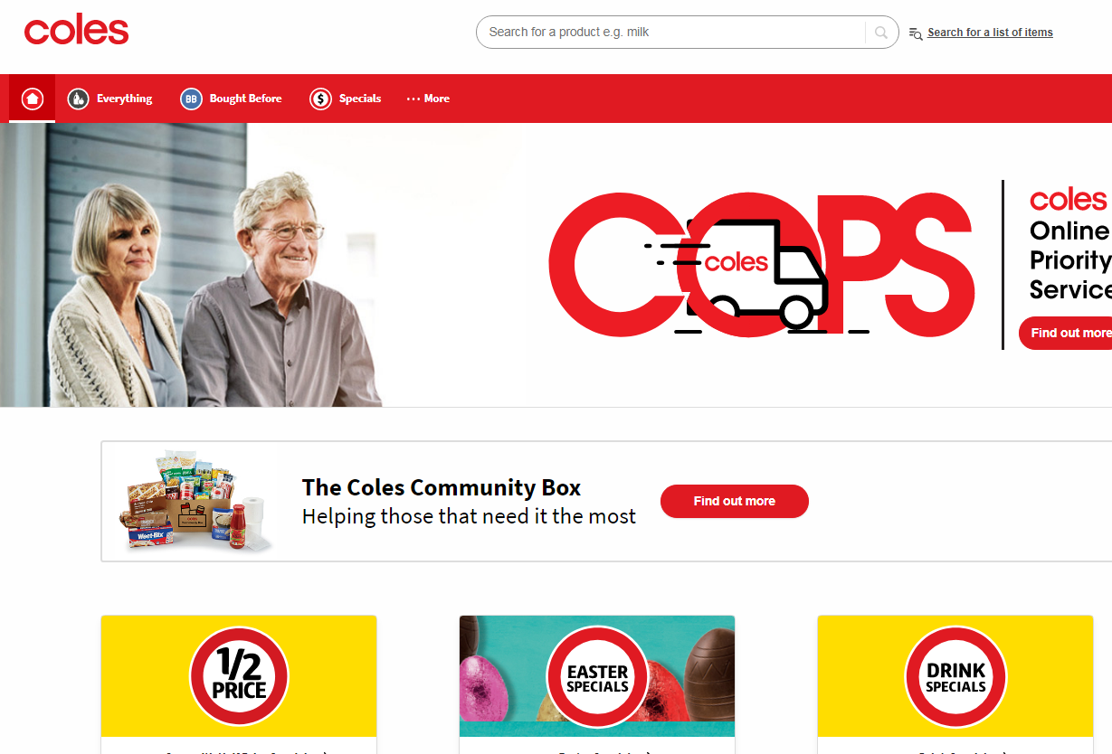Click the Bought Before BB icon
The height and width of the screenshot is (754, 1112).
(191, 99)
